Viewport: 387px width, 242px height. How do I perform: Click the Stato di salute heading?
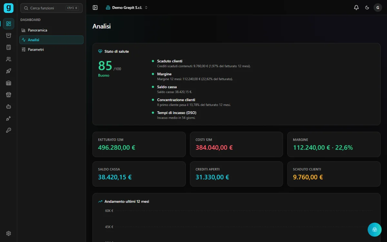(116, 51)
